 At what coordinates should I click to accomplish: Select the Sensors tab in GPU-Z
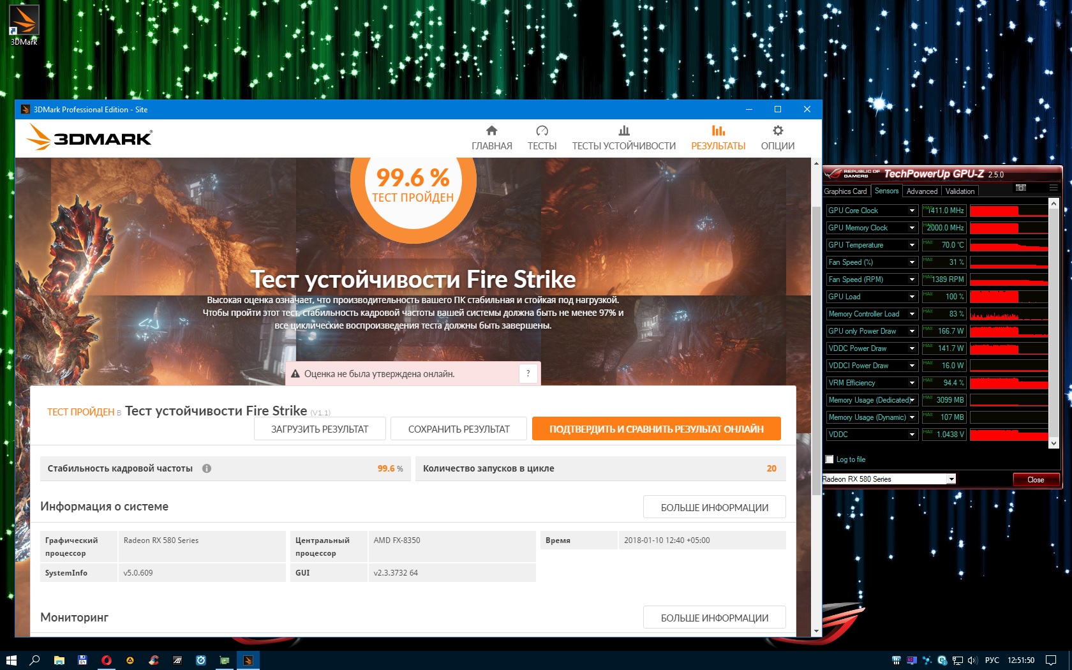coord(886,191)
